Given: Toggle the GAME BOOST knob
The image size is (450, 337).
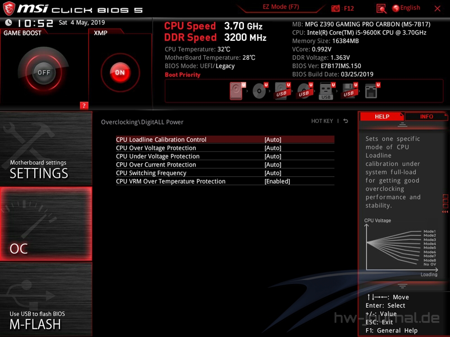Looking at the screenshot, I should coord(44,72).
